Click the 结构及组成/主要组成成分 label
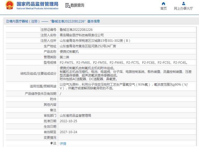 click(x=38, y=74)
